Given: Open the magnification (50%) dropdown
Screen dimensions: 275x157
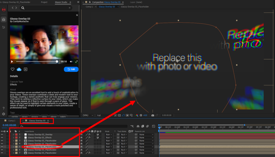Looking at the screenshot, I should pyautogui.click(x=87, y=115).
